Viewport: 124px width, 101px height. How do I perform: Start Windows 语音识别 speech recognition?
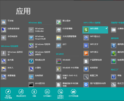[12, 53]
